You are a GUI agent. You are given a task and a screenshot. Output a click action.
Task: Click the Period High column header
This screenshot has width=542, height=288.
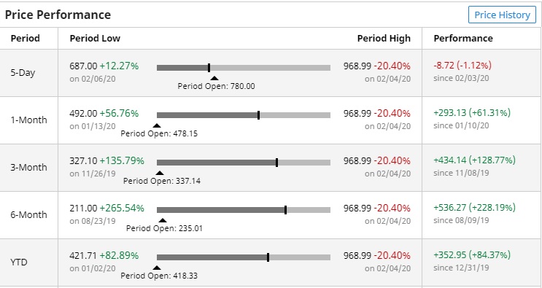tap(384, 39)
